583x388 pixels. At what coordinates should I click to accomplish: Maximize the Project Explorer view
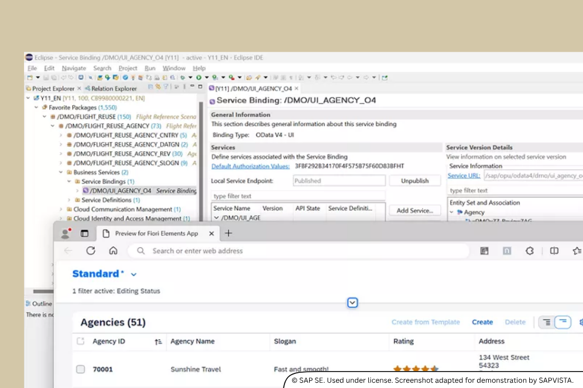coord(200,86)
